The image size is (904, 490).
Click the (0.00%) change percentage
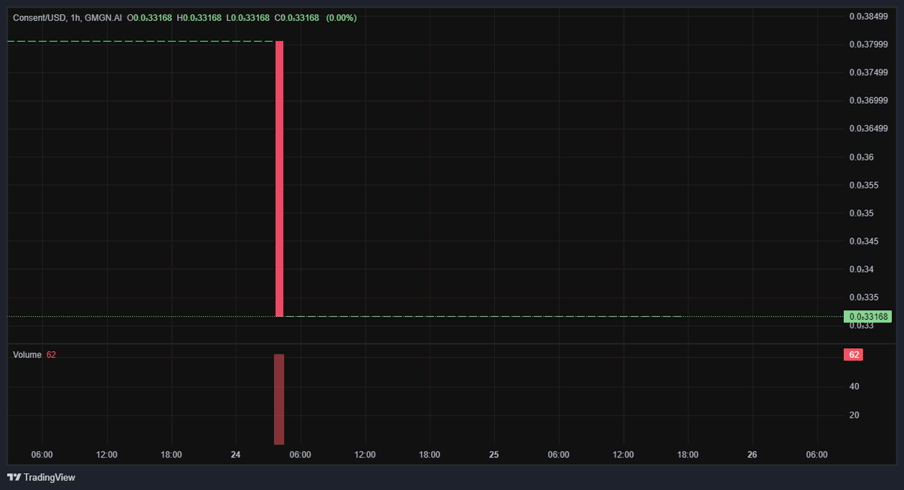(341, 17)
